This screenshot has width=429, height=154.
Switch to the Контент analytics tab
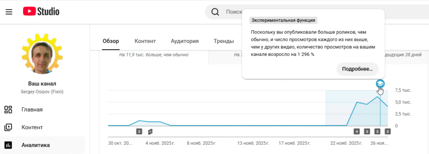tap(145, 41)
